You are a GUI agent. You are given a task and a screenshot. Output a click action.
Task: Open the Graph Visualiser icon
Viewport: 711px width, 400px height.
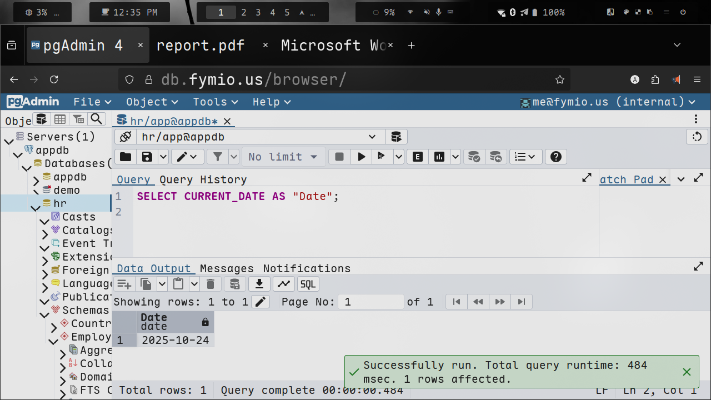[284, 284]
